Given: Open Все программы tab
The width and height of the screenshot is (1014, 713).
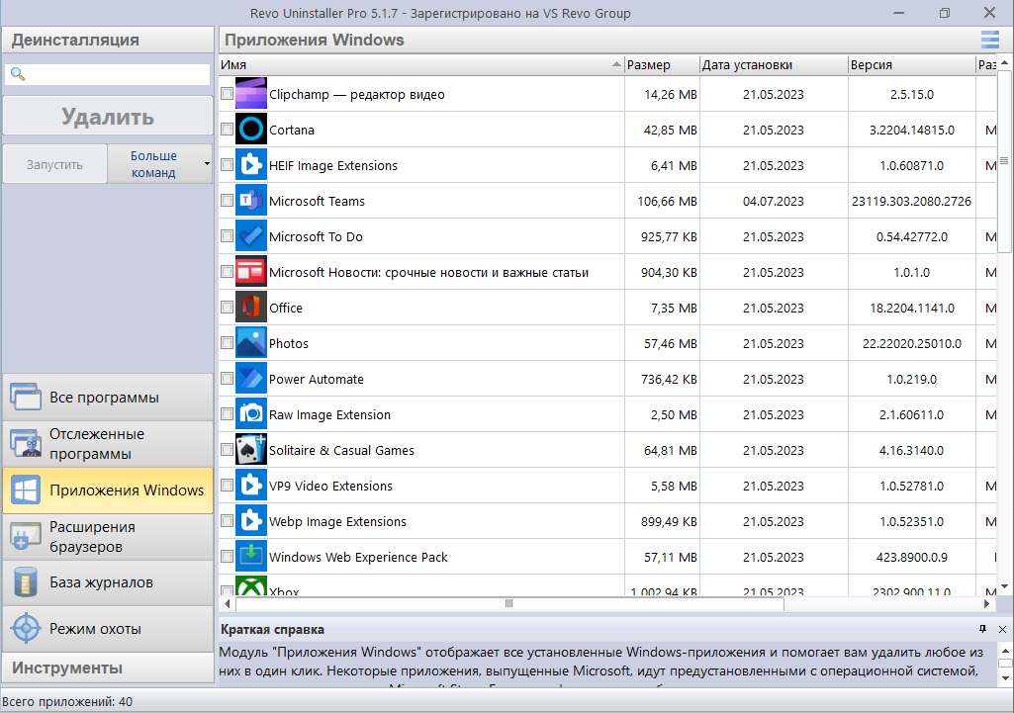Looking at the screenshot, I should point(108,398).
